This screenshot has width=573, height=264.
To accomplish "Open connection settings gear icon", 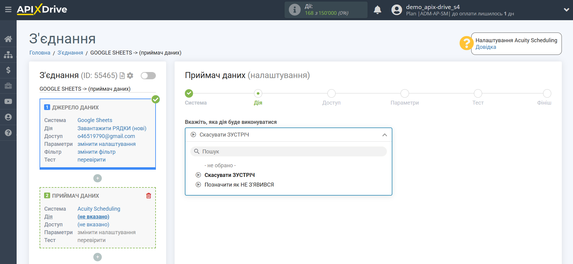I will (x=130, y=76).
